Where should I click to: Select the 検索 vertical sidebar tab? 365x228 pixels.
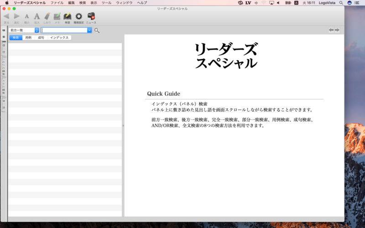[4, 33]
